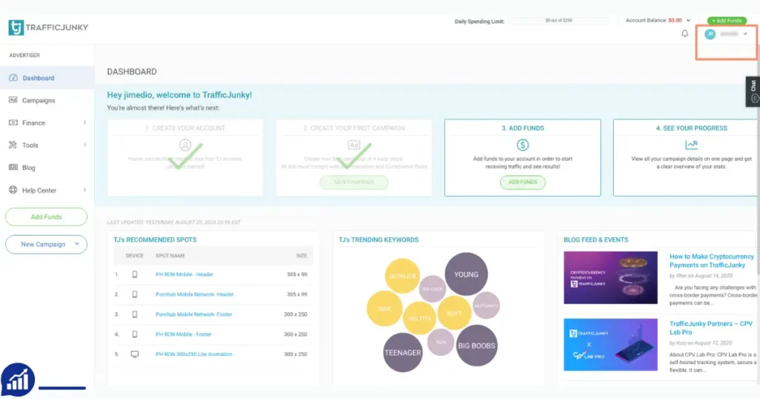Click the Finance money icon
This screenshot has width=760, height=399.
tap(13, 122)
